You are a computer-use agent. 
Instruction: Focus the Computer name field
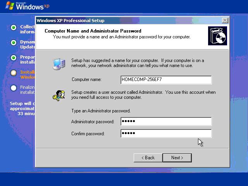click(x=166, y=80)
